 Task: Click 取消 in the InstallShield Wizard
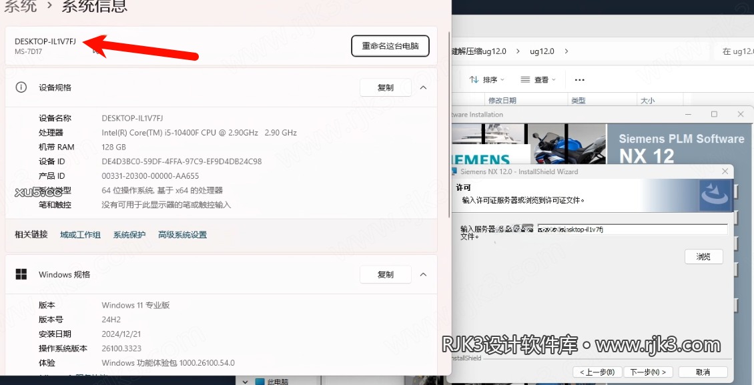703,372
